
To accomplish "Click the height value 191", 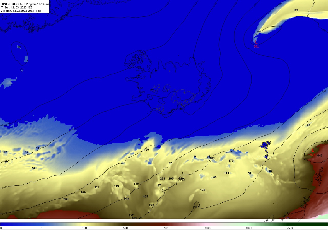I will 212,158.
